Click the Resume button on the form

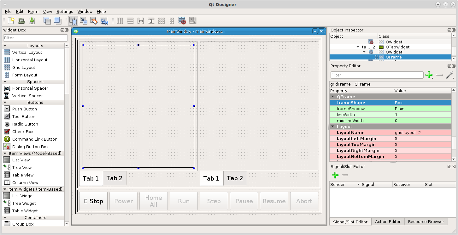pos(274,201)
